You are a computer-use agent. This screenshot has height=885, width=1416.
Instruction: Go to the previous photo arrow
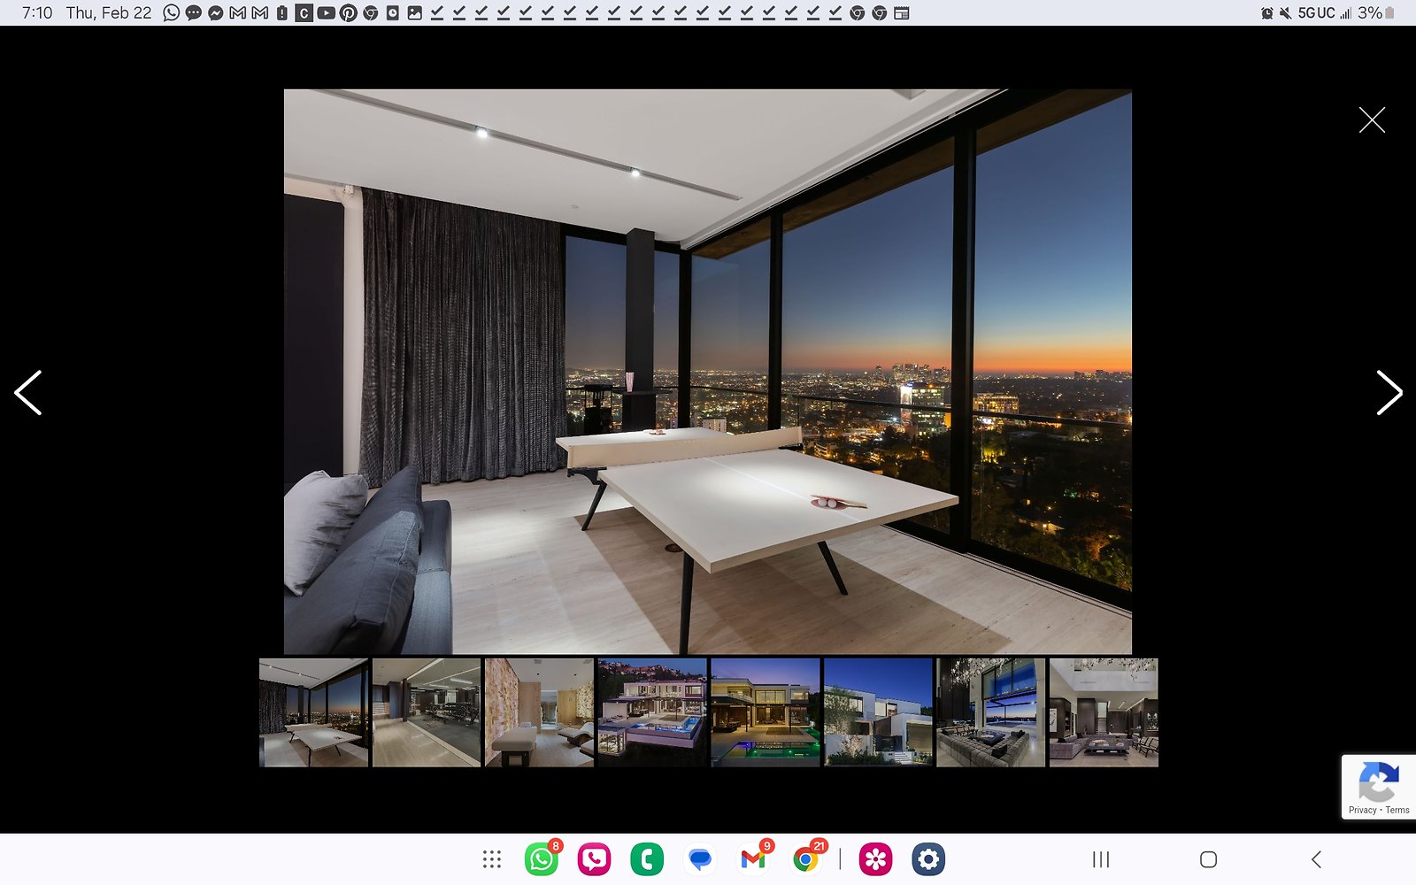coord(28,392)
